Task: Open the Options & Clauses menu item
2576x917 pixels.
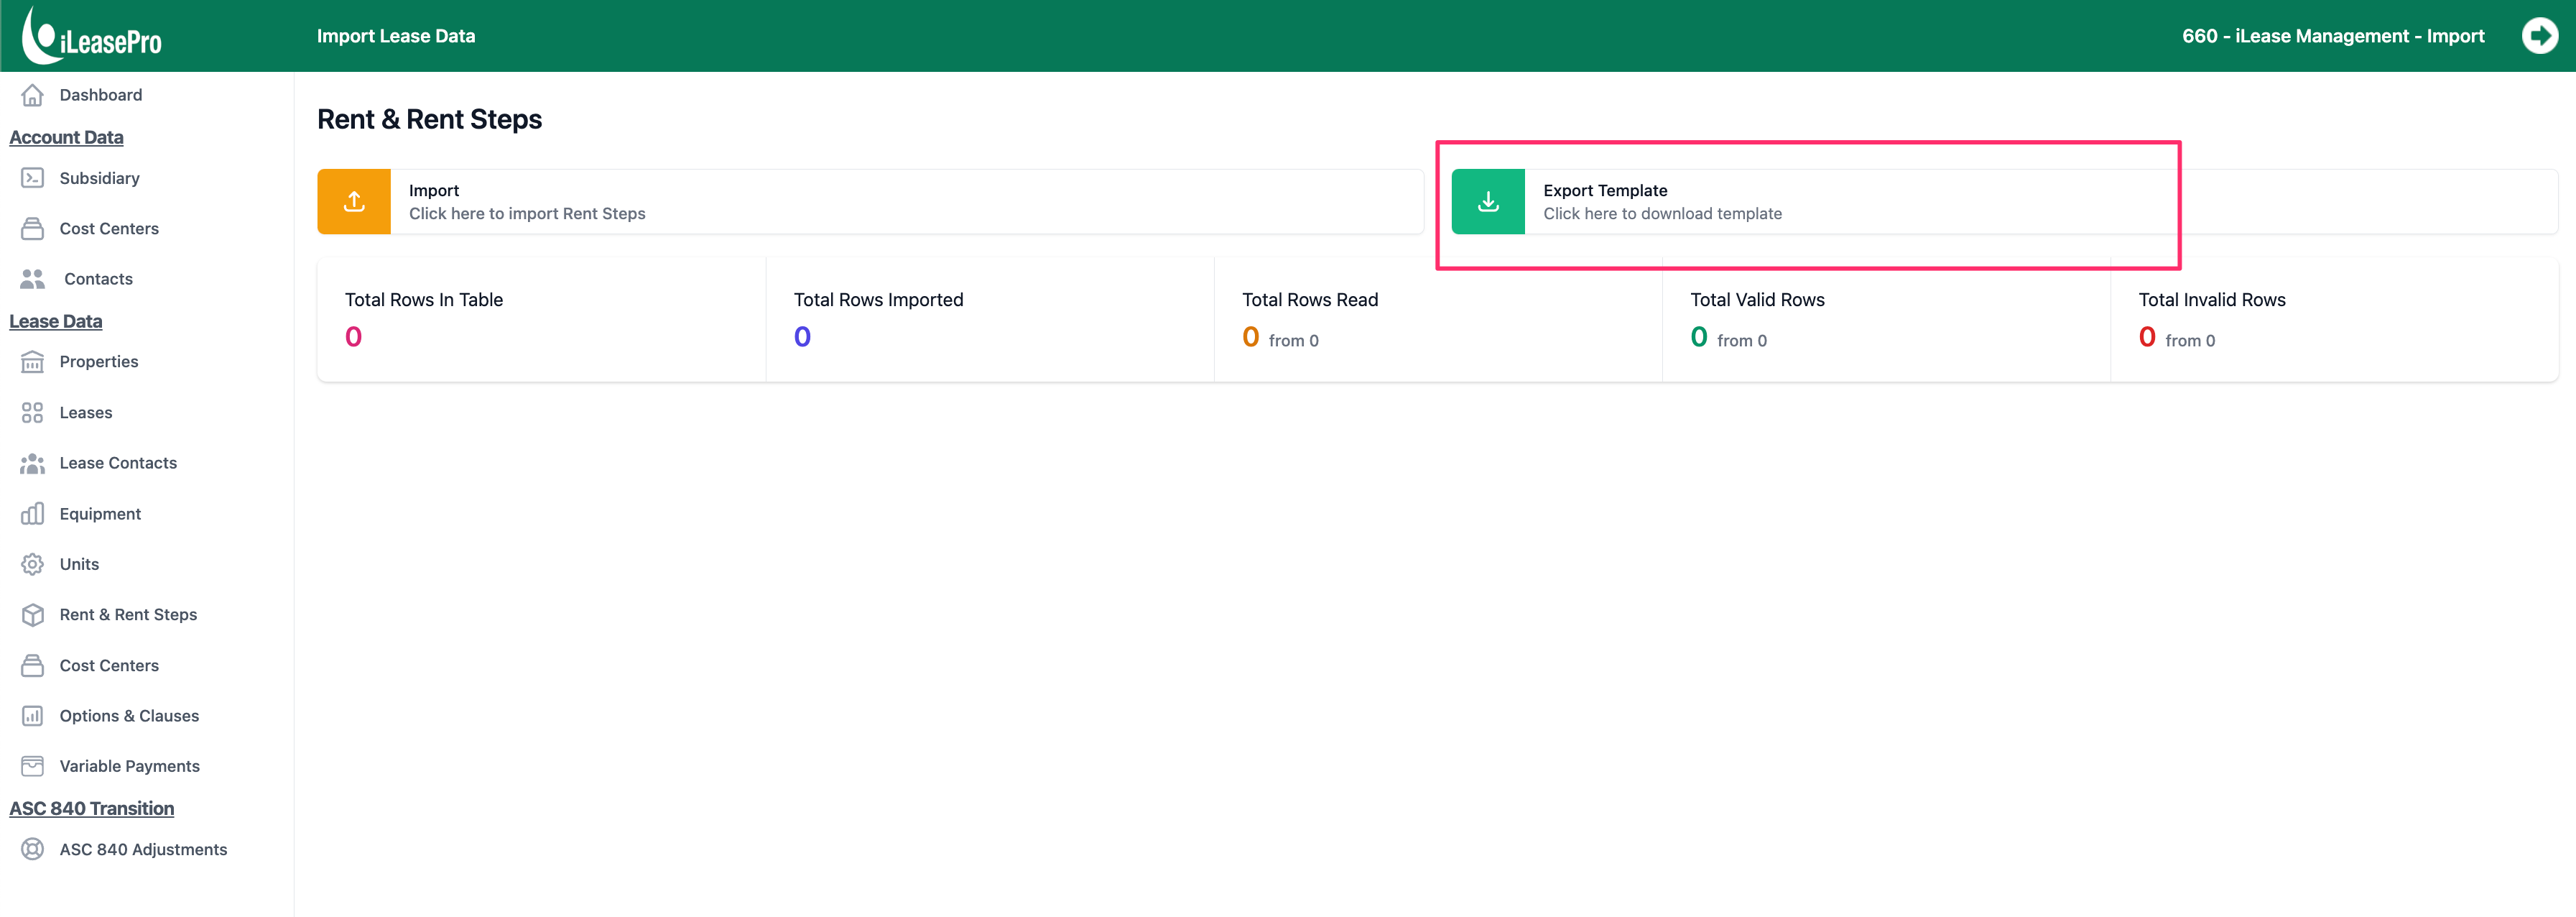Action: pyautogui.click(x=129, y=716)
